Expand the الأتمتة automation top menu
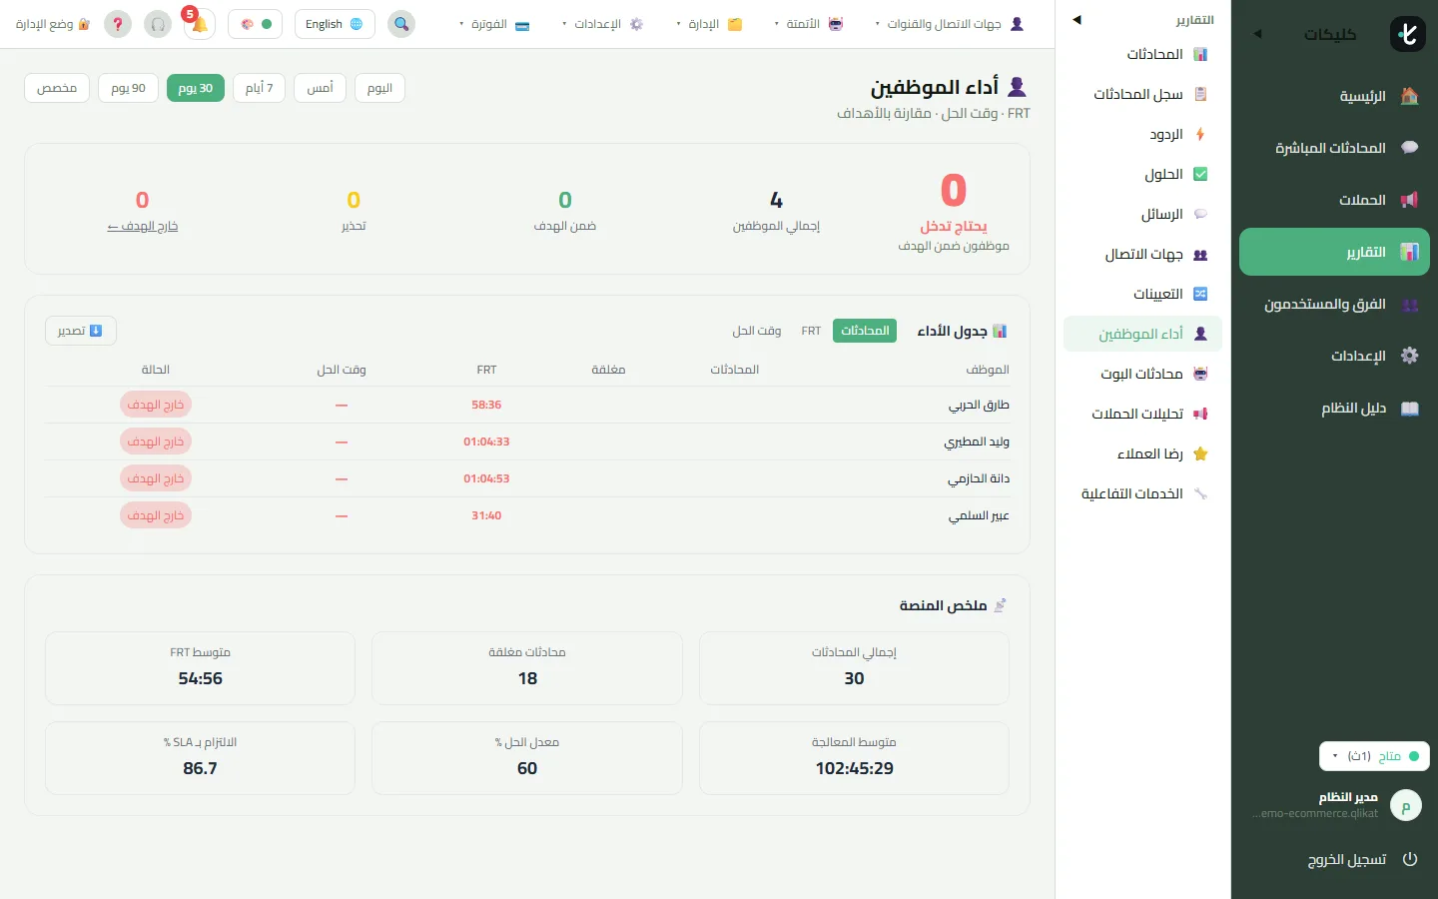Viewport: 1438px width, 899px height. coord(809,24)
